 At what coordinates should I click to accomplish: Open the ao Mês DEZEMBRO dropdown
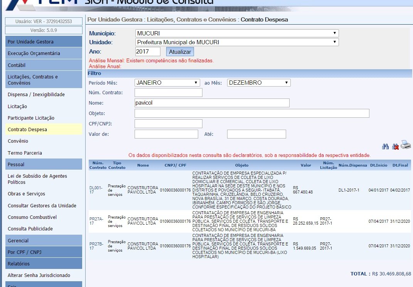click(x=258, y=83)
